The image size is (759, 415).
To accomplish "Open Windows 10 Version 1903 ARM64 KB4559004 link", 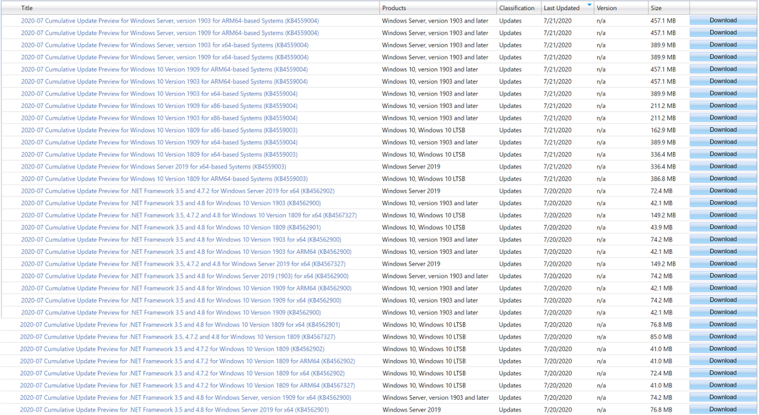I will pos(164,81).
